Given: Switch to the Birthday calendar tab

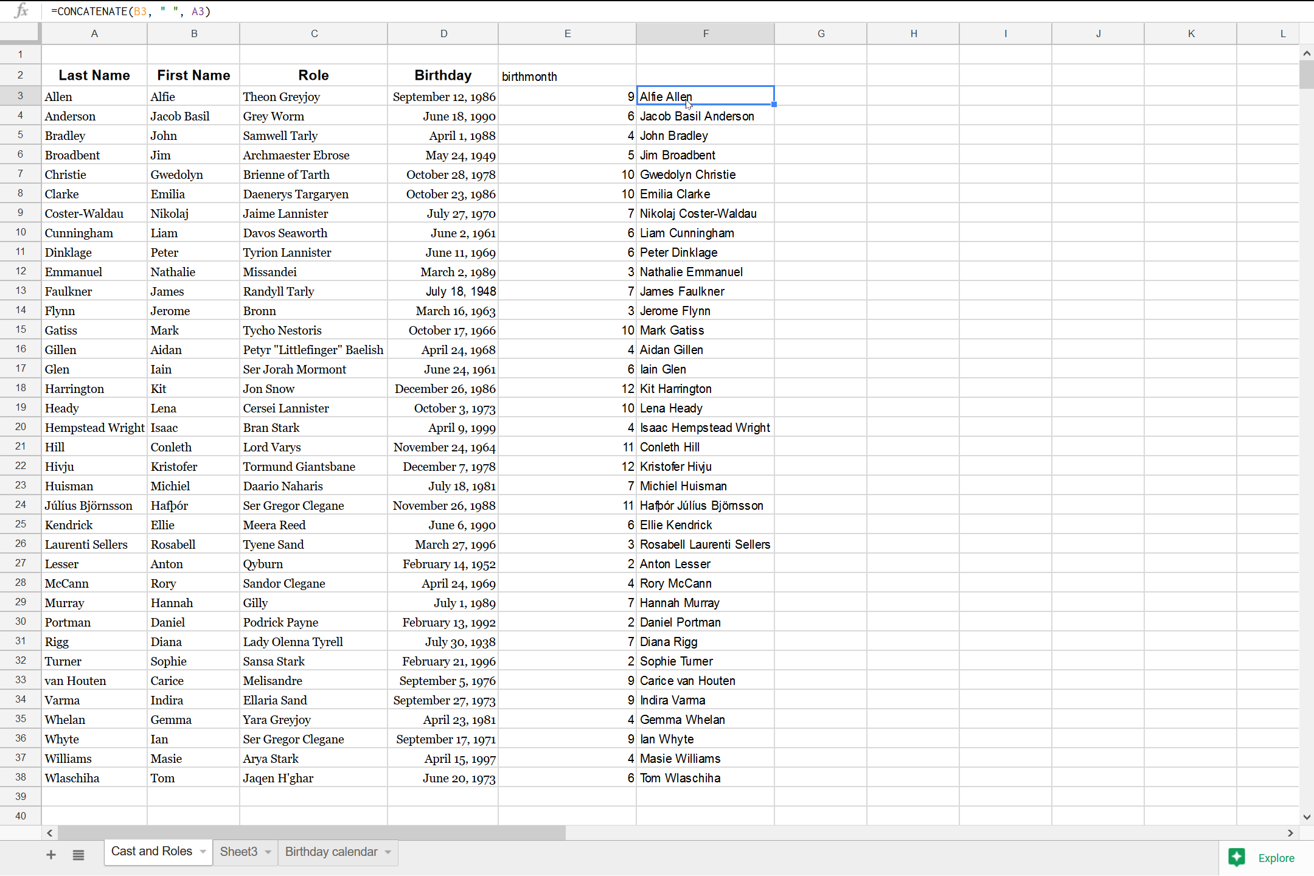Looking at the screenshot, I should click(x=330, y=852).
